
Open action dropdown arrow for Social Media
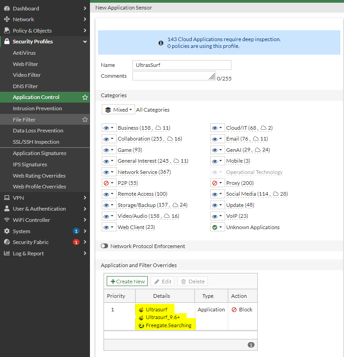click(x=221, y=194)
